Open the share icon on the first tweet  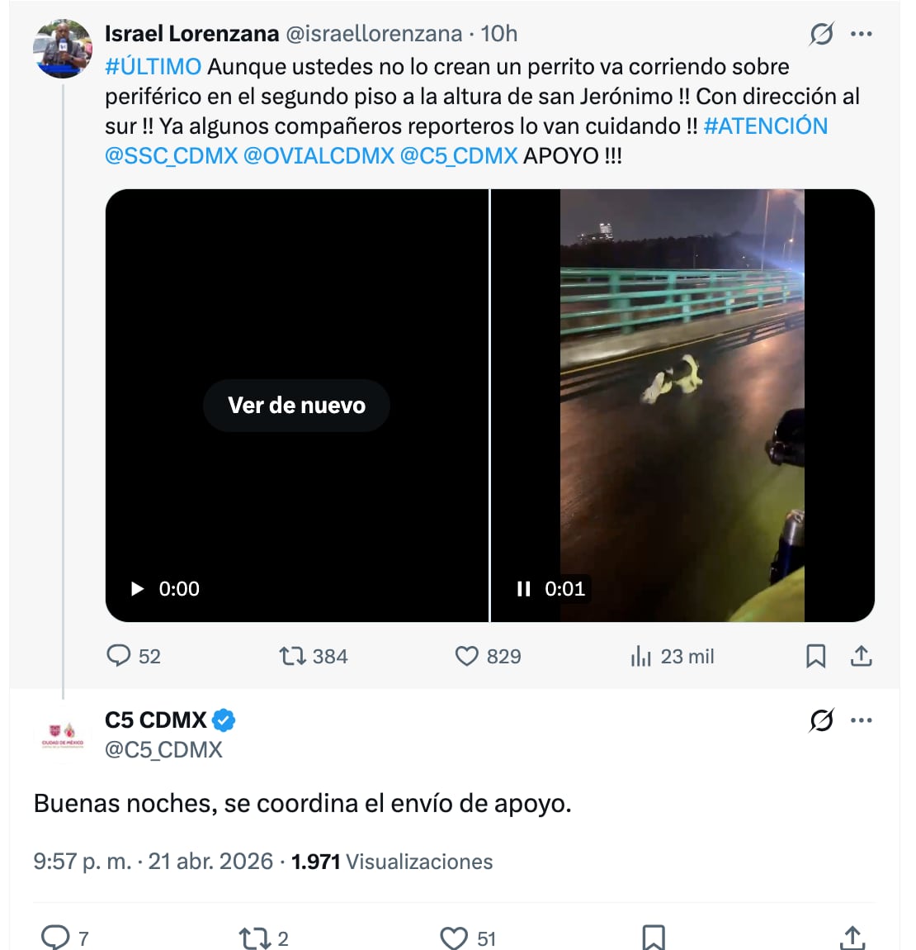pyautogui.click(x=861, y=655)
